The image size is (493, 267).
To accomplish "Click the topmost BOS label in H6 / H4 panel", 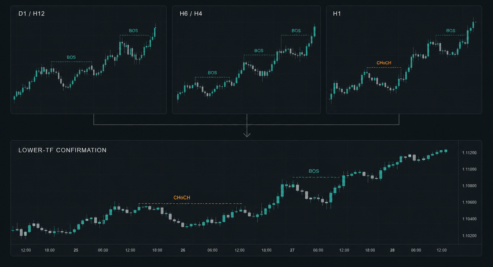I will coord(296,31).
